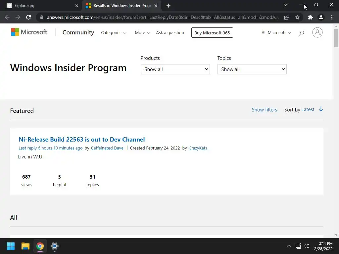The width and height of the screenshot is (339, 254).
Task: Open Ni-Release Build 22563 thread
Action: [x=82, y=140]
